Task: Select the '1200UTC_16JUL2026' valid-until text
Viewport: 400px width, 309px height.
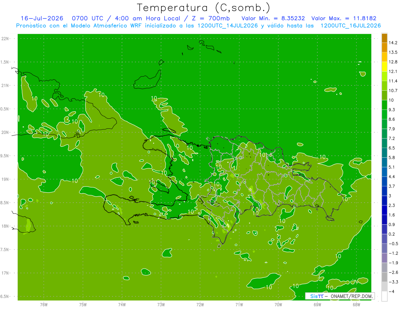Action: click(x=350, y=25)
